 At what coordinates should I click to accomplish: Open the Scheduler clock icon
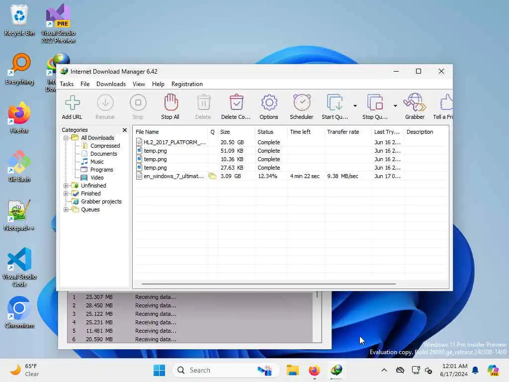click(x=302, y=107)
